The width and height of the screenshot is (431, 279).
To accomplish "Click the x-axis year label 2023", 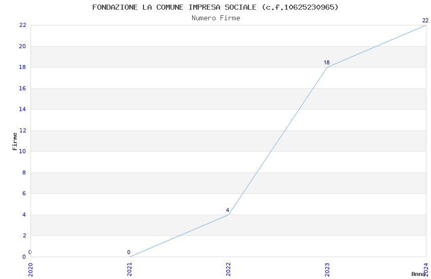I will [327, 269].
